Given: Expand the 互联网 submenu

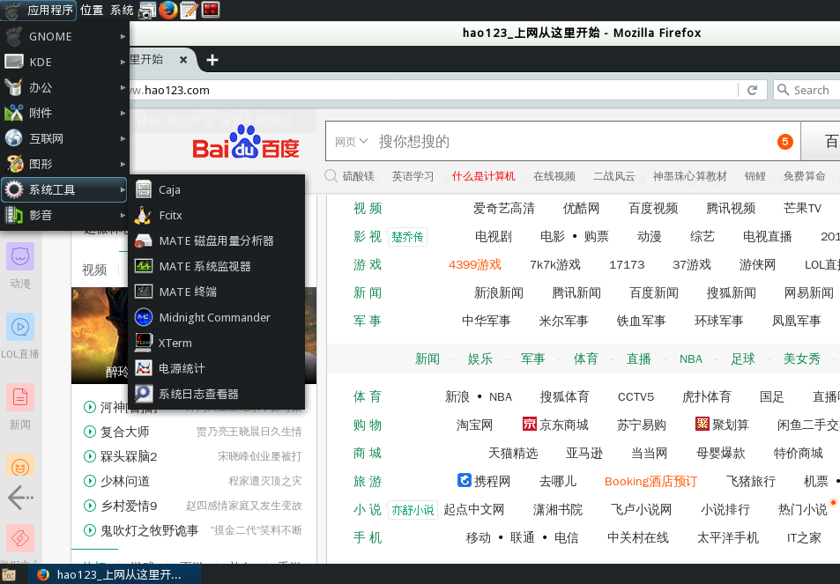Looking at the screenshot, I should (64, 138).
